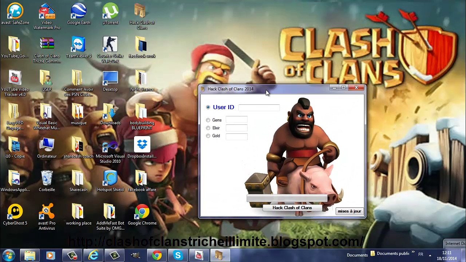Select the Ordinateur computer icon
The height and width of the screenshot is (262, 466).
[x=47, y=148]
